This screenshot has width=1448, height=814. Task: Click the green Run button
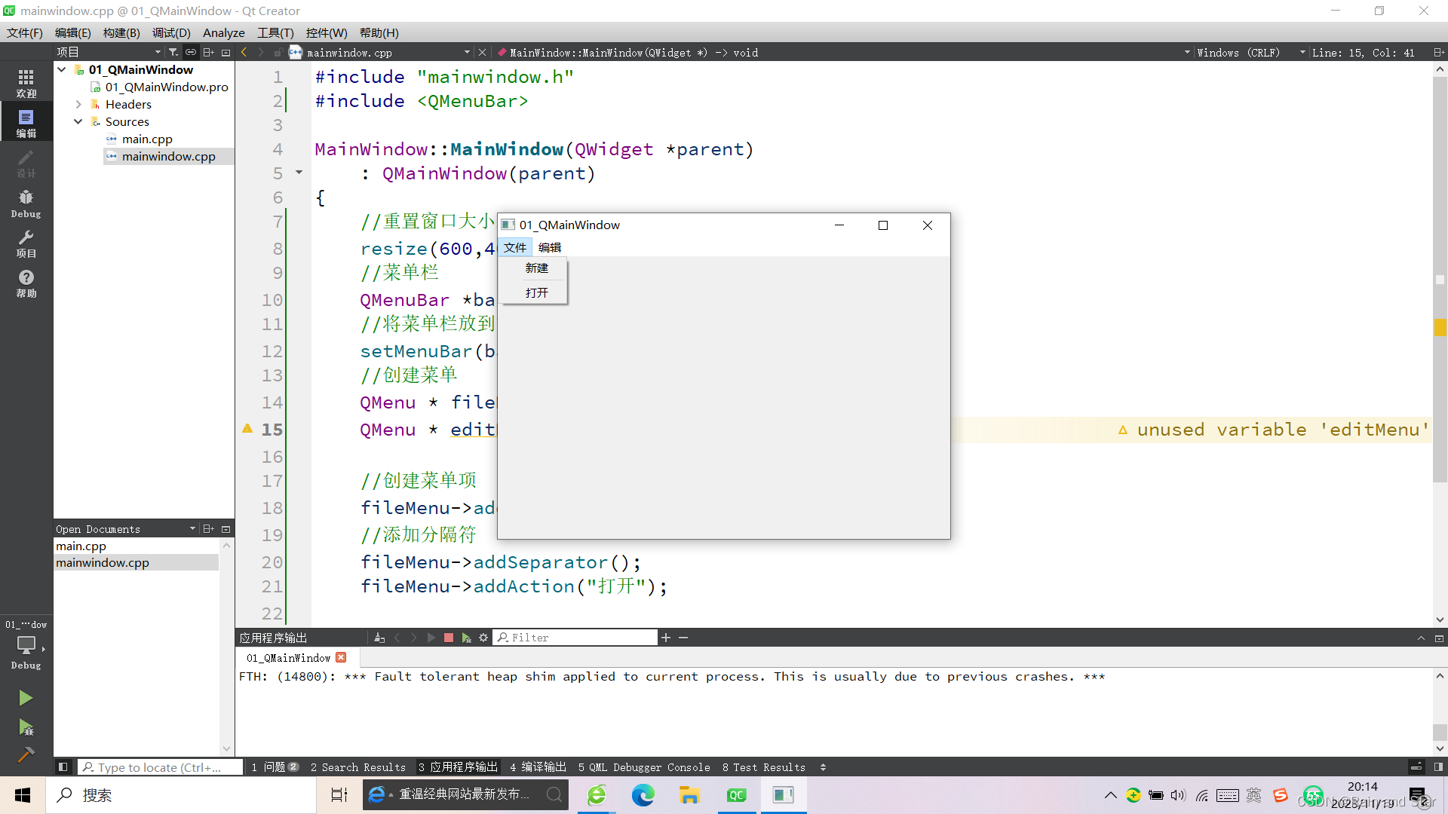pos(26,698)
